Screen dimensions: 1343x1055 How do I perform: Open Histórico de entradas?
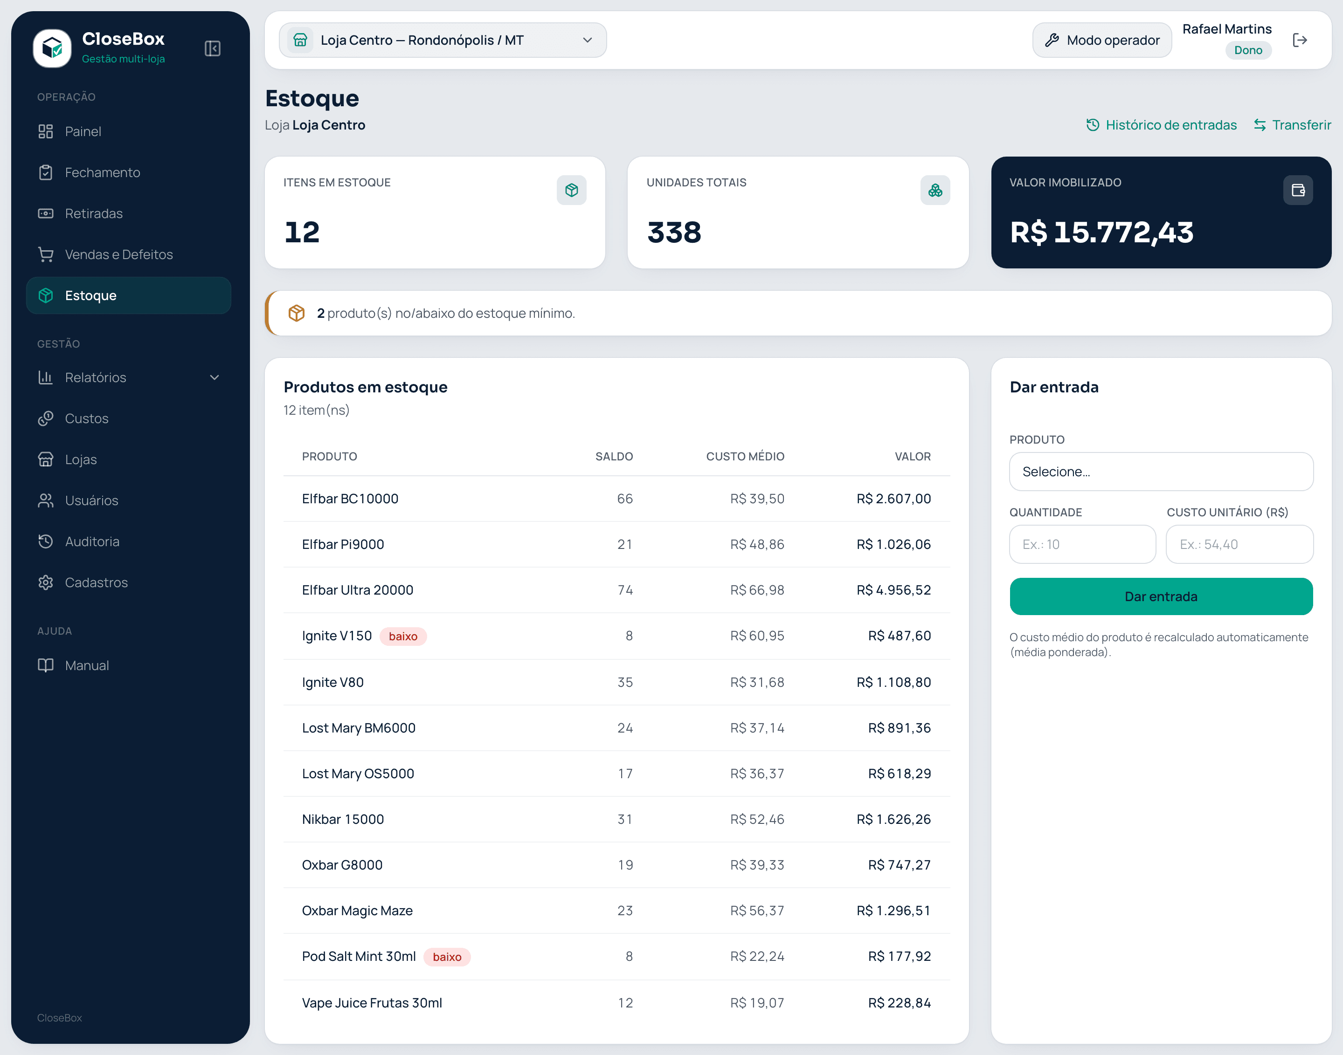(1162, 125)
